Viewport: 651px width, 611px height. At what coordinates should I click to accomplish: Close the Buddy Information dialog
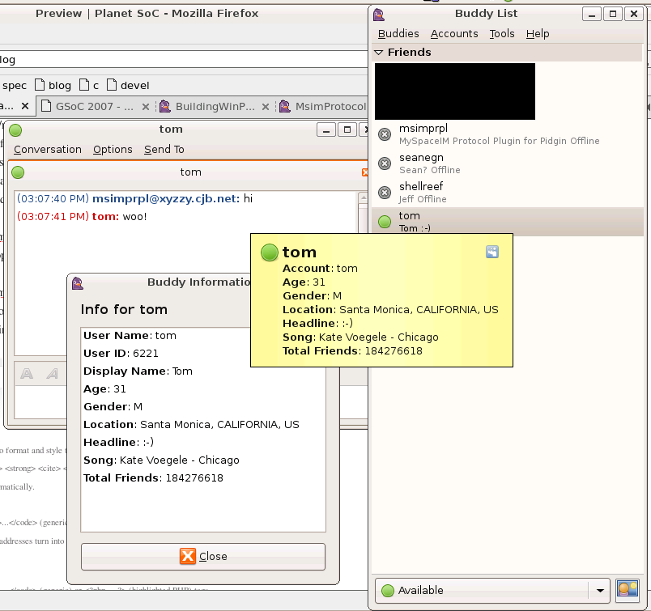point(203,556)
